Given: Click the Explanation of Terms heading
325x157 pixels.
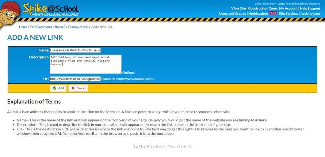Looking at the screenshot, I should (x=34, y=102).
